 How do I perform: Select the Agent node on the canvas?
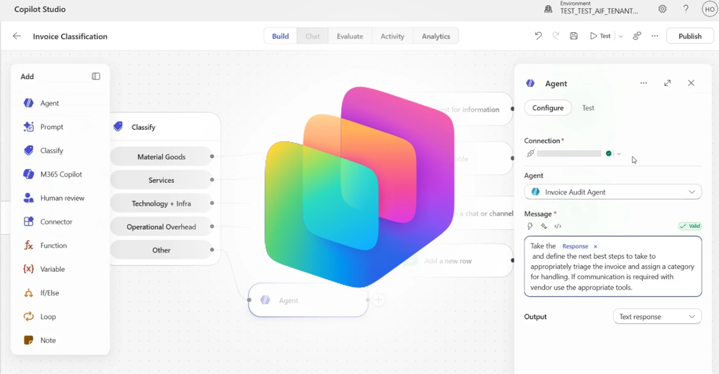point(308,300)
